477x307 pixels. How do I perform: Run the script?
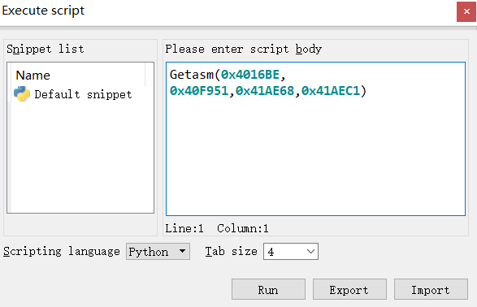[x=268, y=289]
